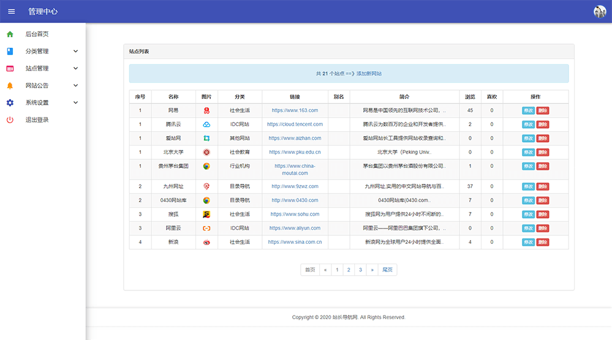The image size is (612, 340).
Task: Click 删除 button for 网易 row
Action: (543, 110)
